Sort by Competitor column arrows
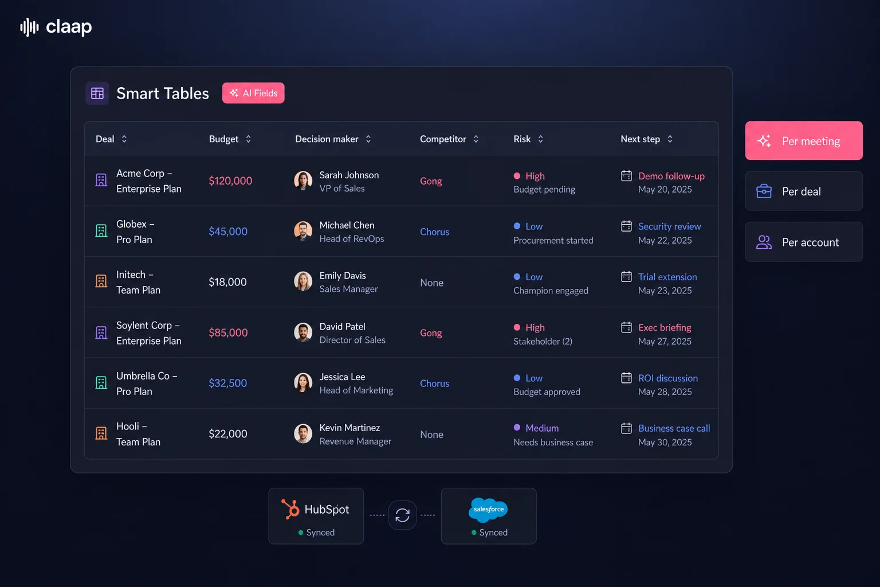Viewport: 880px width, 587px height. tap(476, 139)
